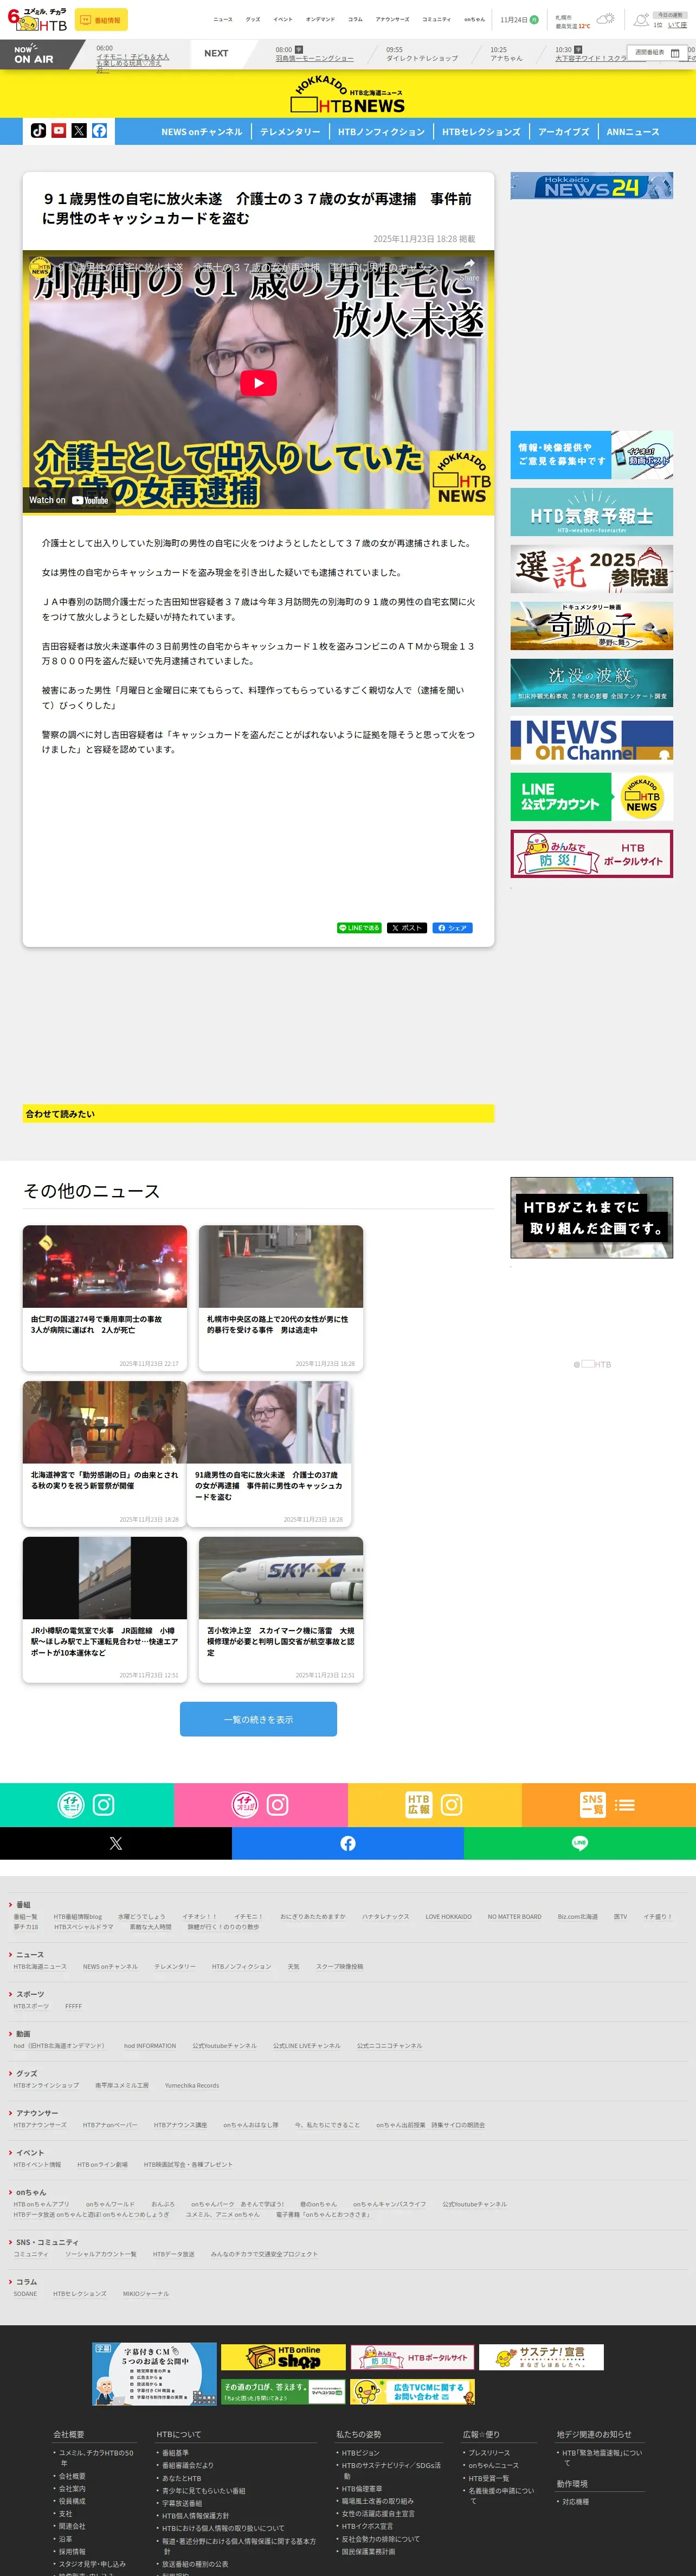Screen dimensions: 696x2576
Task: Open HTBビジョン footer link
Action: click(360, 2452)
